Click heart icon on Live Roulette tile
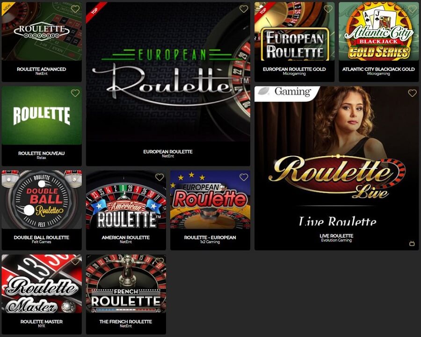Image resolution: width=421 pixels, height=337 pixels. [x=412, y=93]
